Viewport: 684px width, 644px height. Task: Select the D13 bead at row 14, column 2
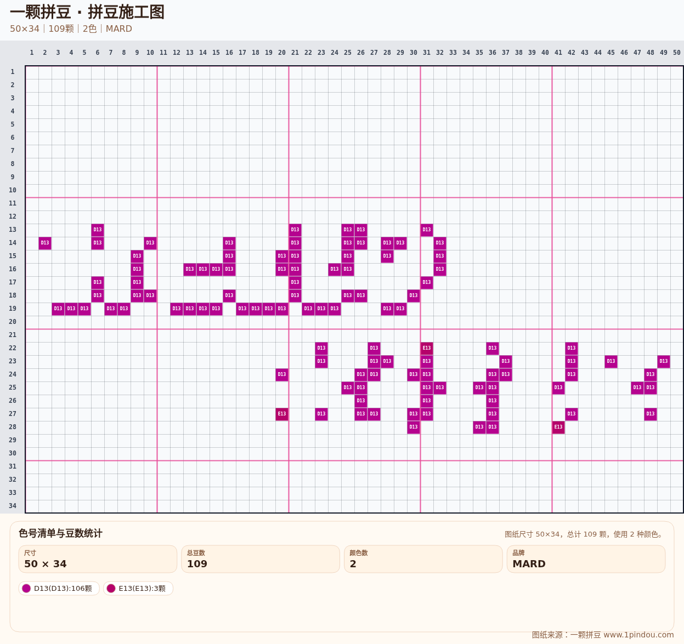(x=45, y=243)
